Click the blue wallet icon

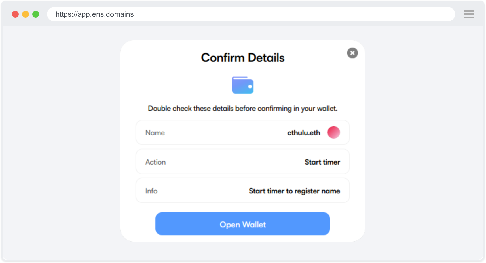[x=242, y=85]
